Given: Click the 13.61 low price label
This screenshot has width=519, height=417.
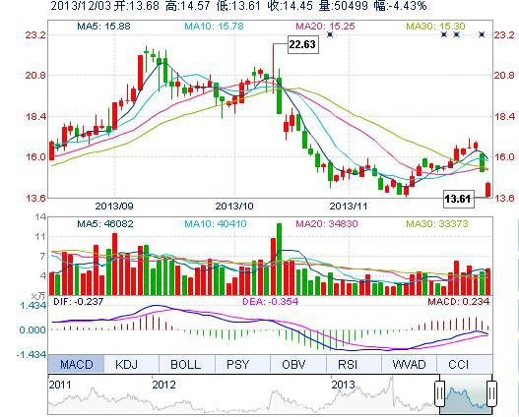Looking at the screenshot, I should (458, 199).
